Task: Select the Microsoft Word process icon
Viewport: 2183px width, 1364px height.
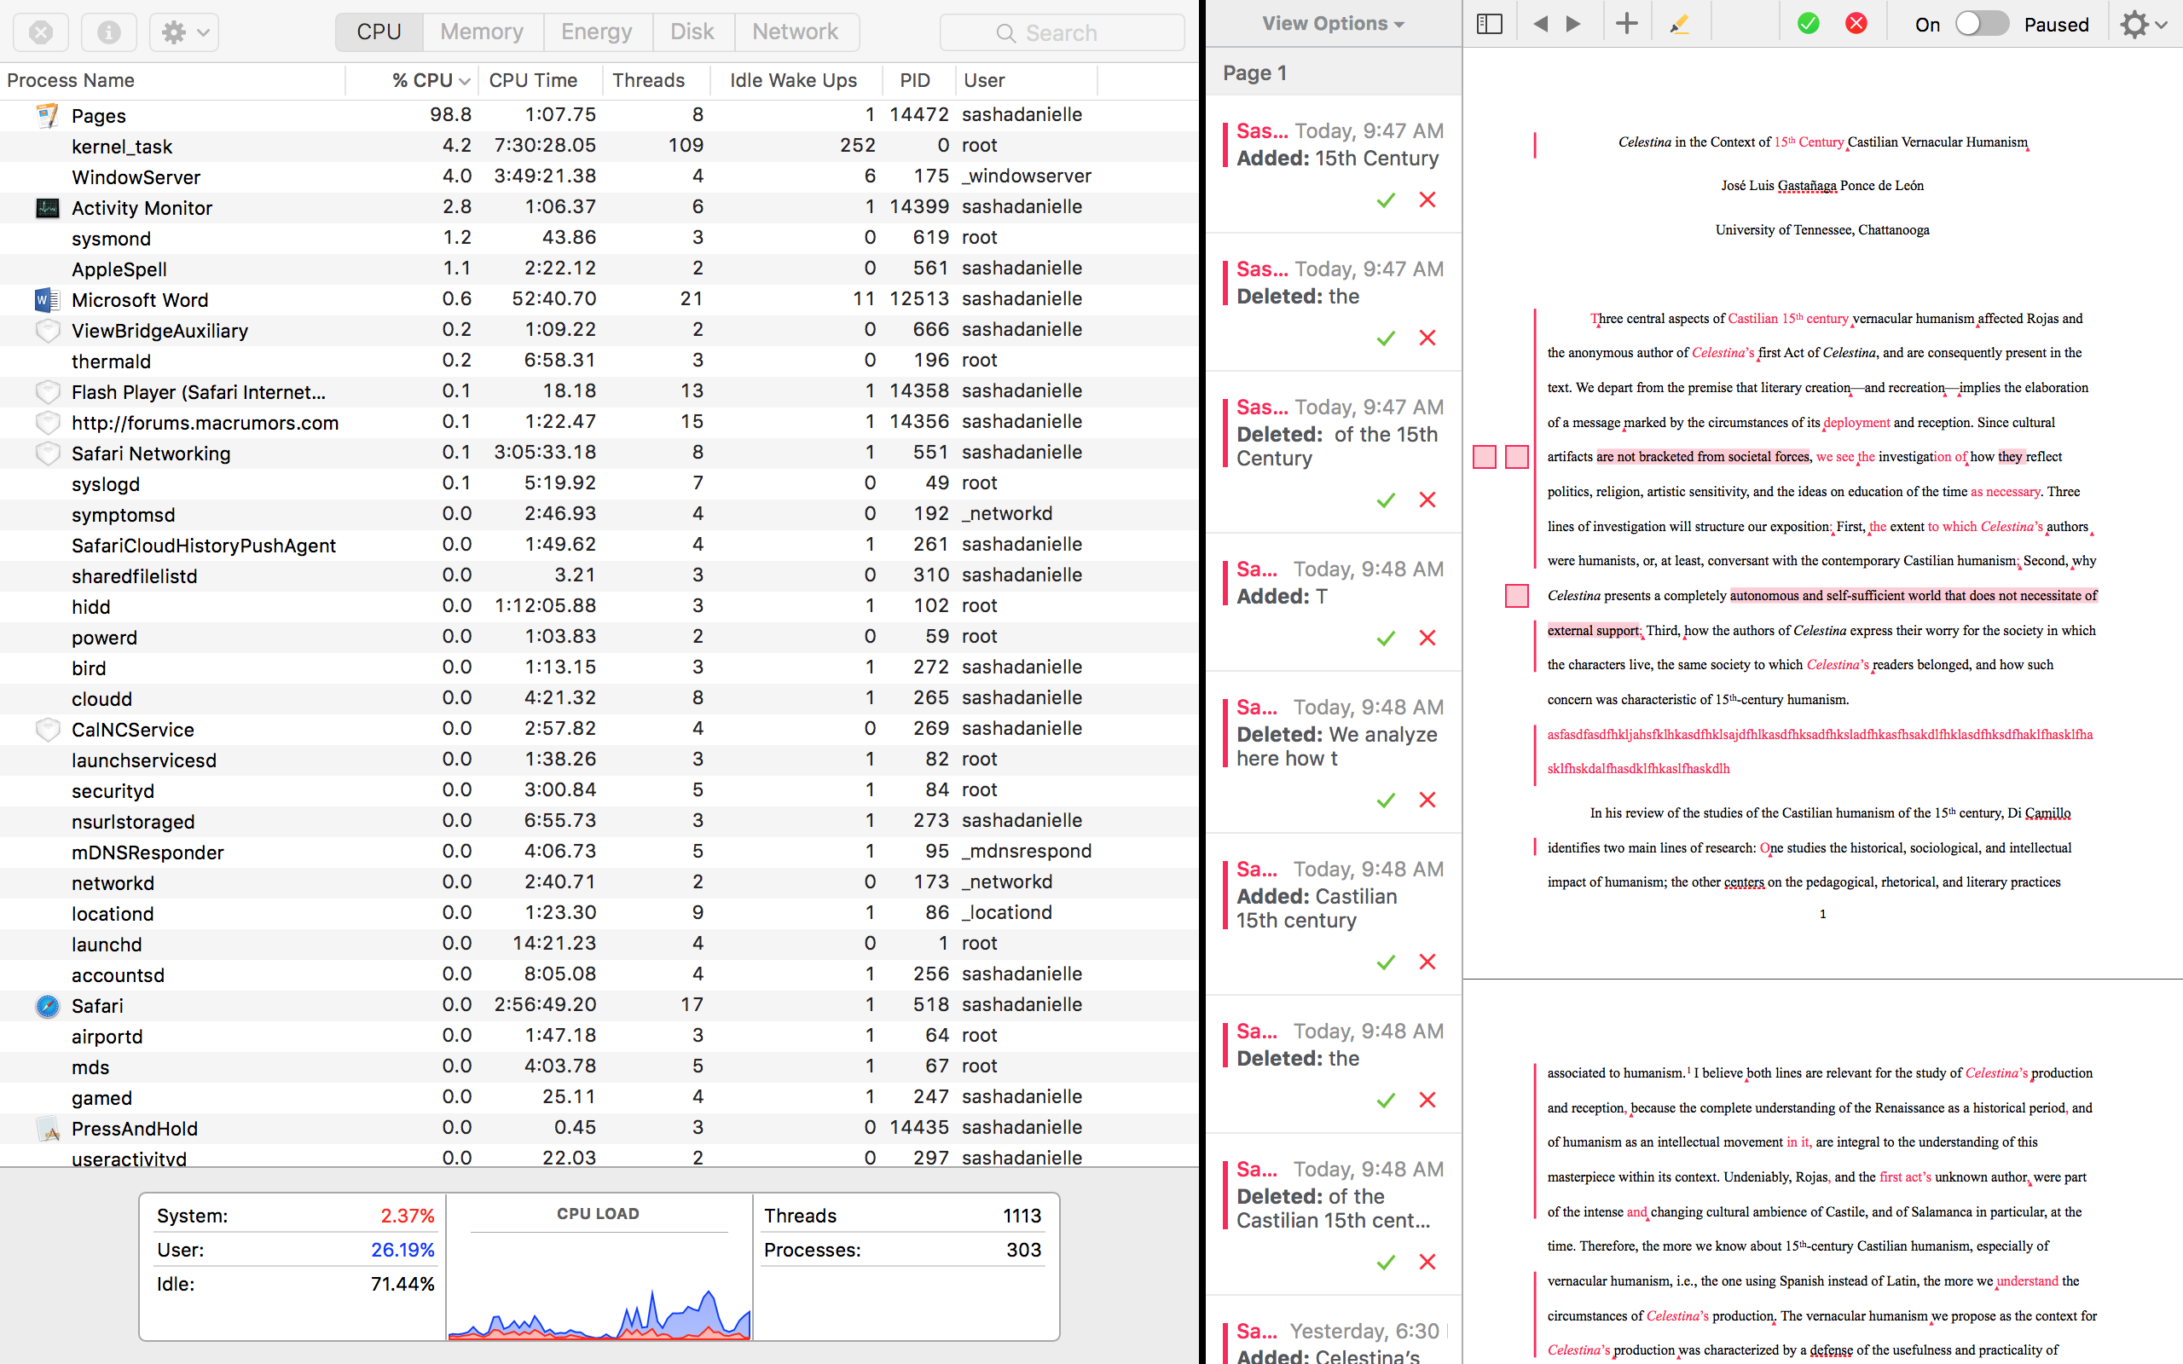Action: click(47, 299)
